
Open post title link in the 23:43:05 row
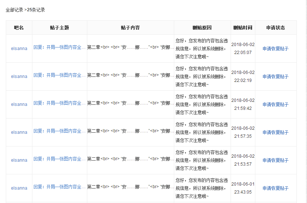click(60, 187)
